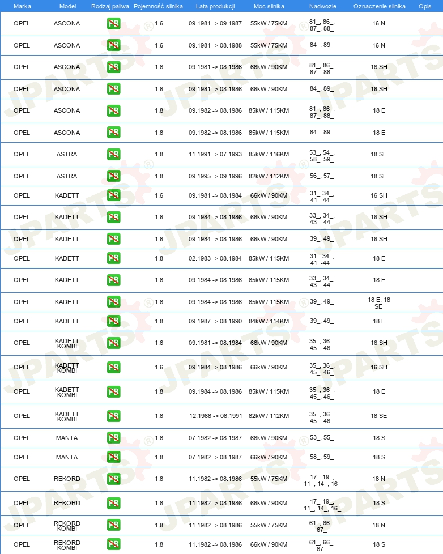Click the Moc silnika column header
This screenshot has height=554, width=443.
click(x=269, y=6)
